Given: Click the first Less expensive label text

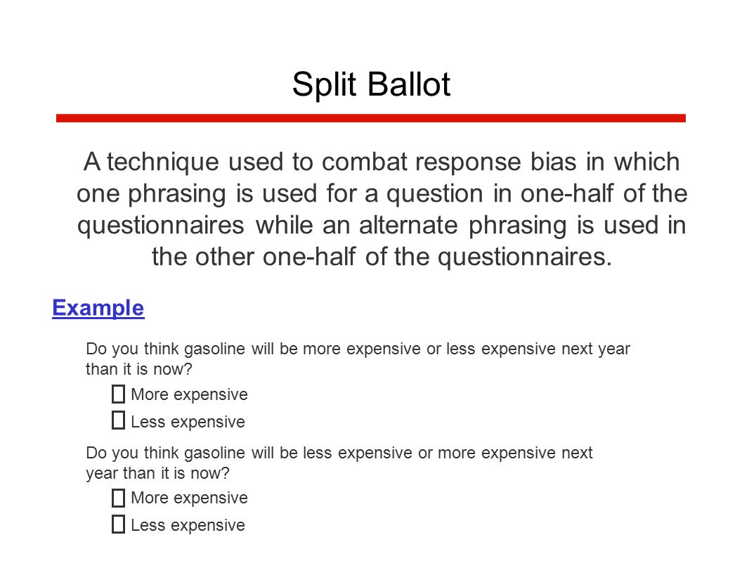Looking at the screenshot, I should point(188,422).
